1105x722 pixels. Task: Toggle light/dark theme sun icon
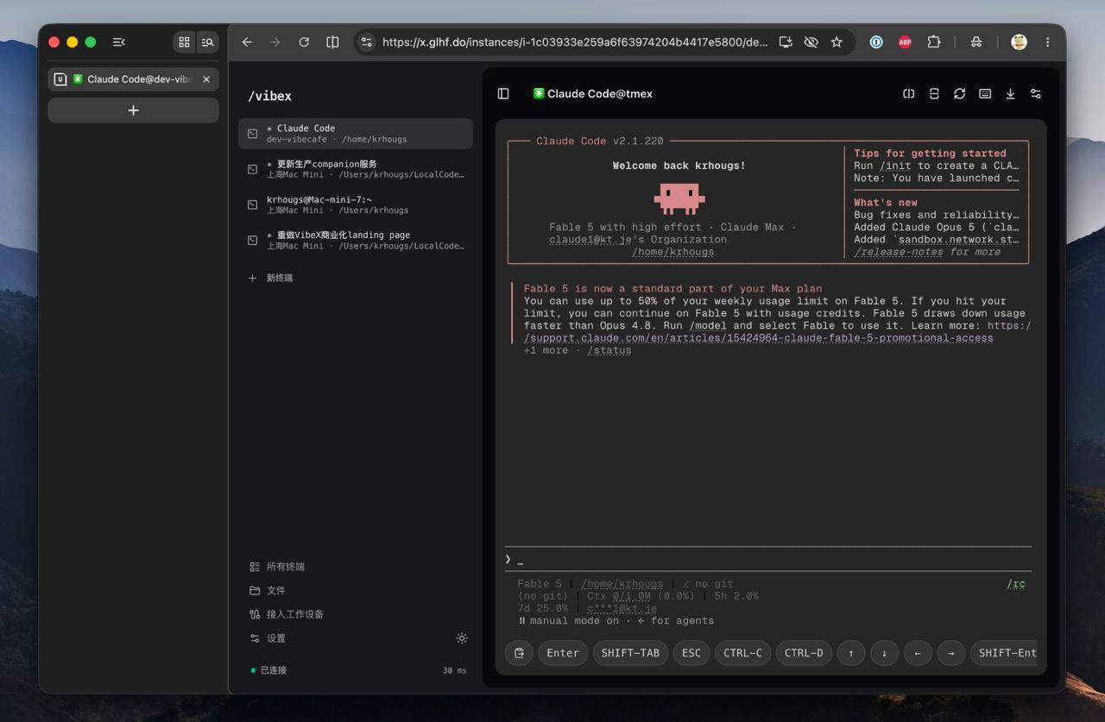point(462,638)
